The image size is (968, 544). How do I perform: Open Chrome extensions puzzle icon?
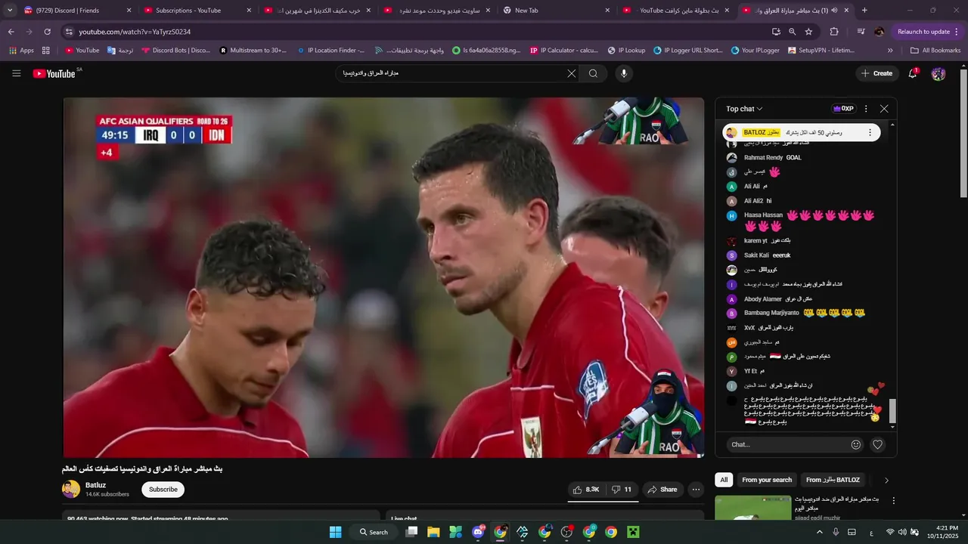834,32
